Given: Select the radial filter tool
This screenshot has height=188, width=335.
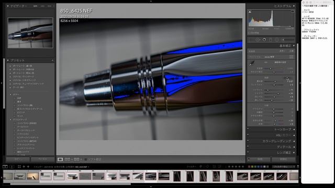Looking at the screenshot, I should point(277,40).
